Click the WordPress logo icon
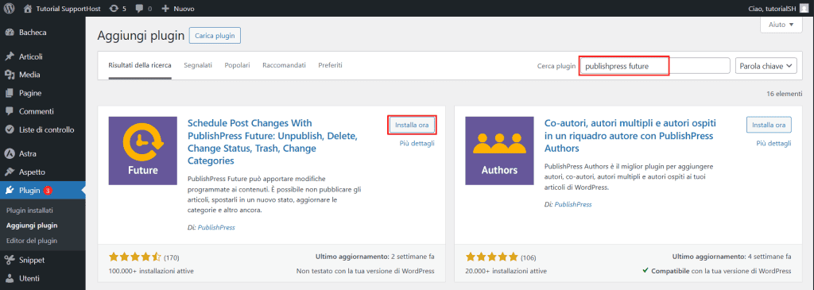This screenshot has height=290, width=814. 10,8
